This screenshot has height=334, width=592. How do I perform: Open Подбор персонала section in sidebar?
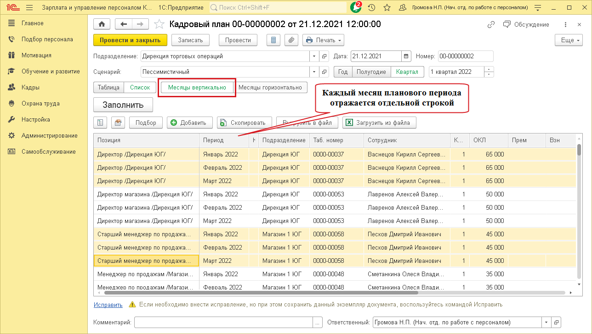click(47, 39)
